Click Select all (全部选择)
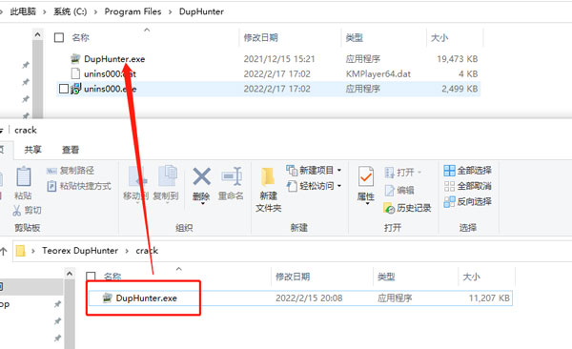 click(x=467, y=171)
